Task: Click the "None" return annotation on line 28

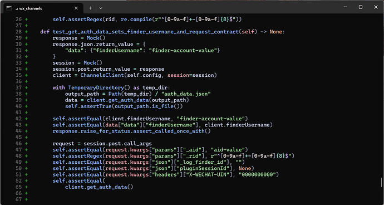Action: pos(275,32)
